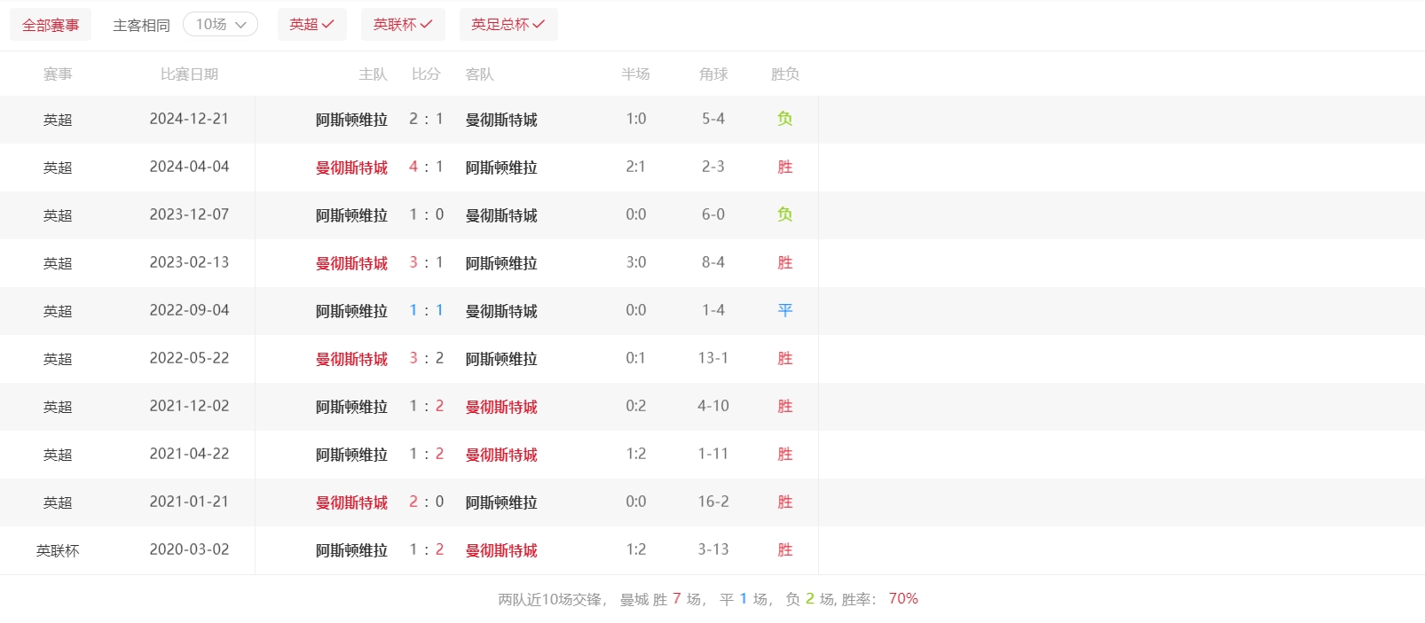The height and width of the screenshot is (623, 1425).
Task: Uncheck the 英联杯 competition filter
Action: tap(402, 25)
